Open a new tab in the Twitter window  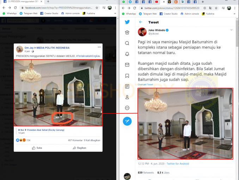[x=203, y=2]
